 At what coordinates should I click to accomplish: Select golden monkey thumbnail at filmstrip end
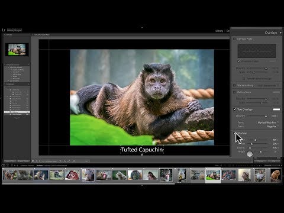[275, 175]
